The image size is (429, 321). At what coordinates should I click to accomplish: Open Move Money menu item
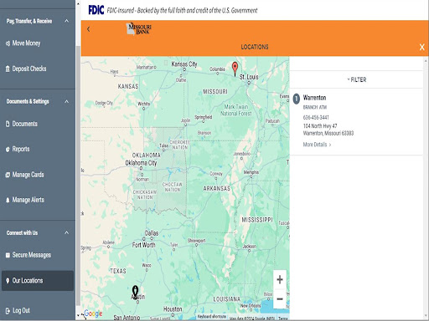(38, 43)
